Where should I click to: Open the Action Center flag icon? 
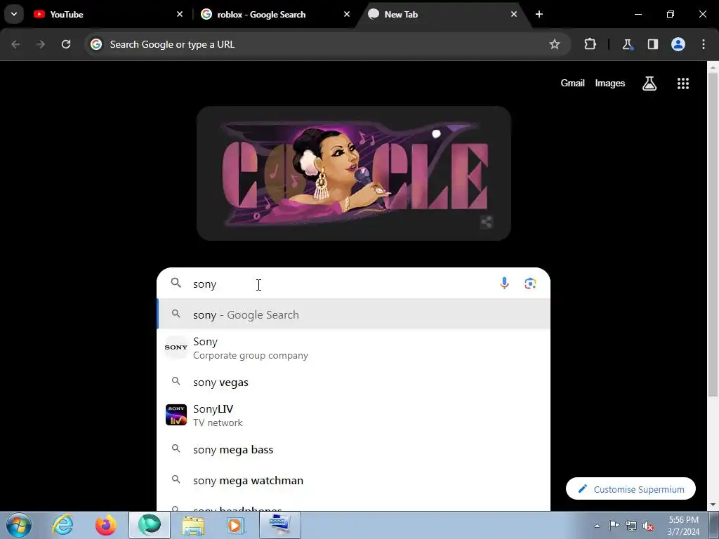pos(614,526)
